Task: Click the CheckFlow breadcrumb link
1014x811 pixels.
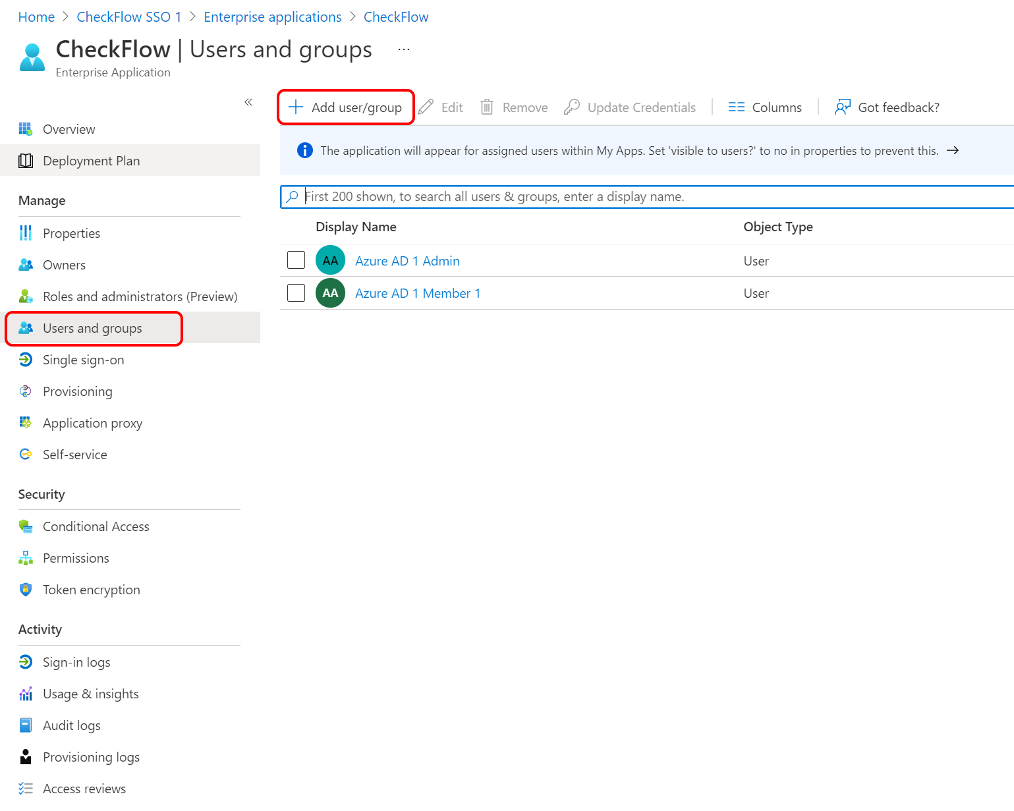Action: coord(396,17)
